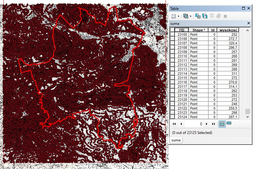Go to the previous record
The height and width of the screenshot is (169, 258).
click(181, 124)
